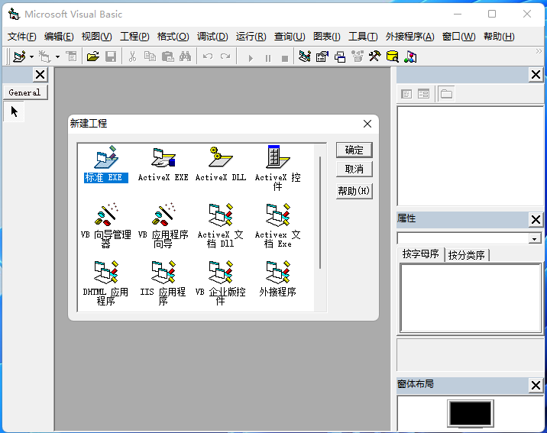547x433 pixels.
Task: Click the Add Form toolbar icon
Action: point(45,57)
